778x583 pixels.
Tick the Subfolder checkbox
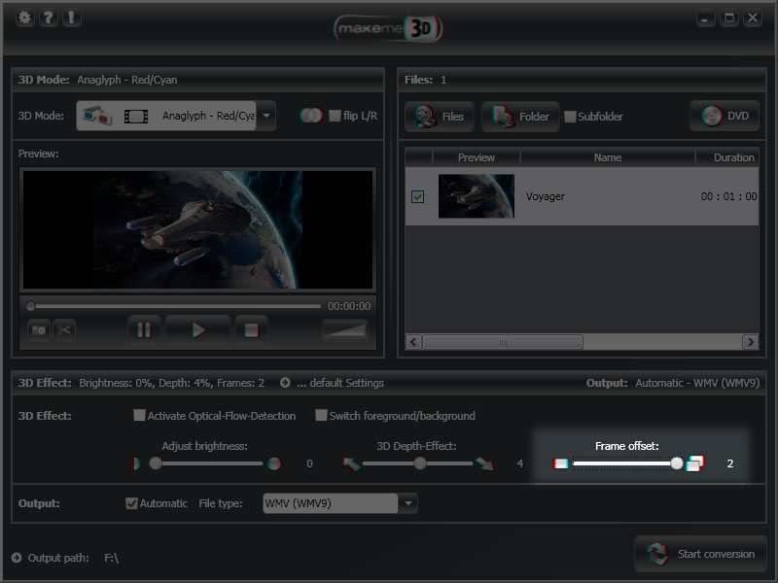[571, 117]
